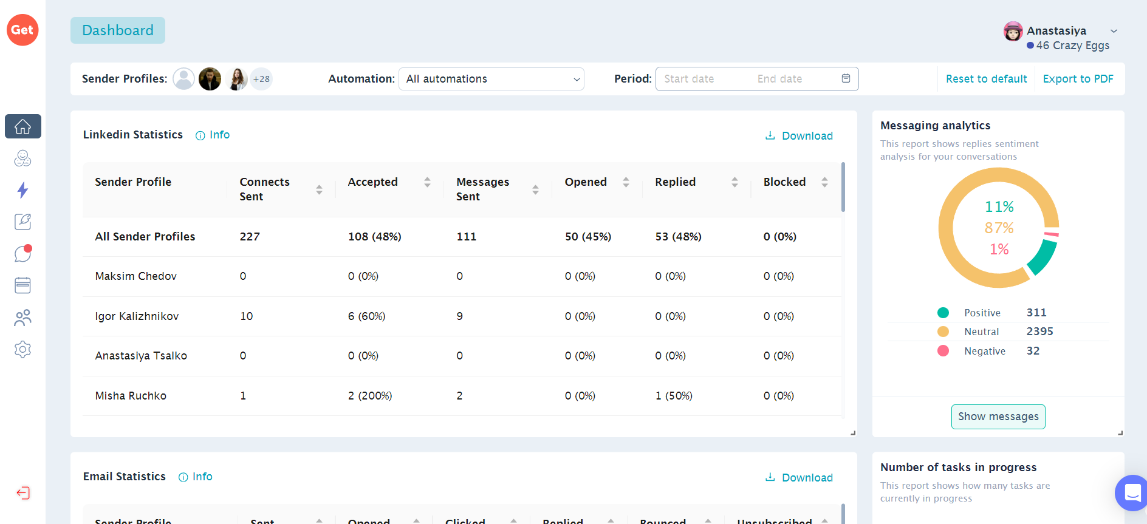Open the chat messages icon with notification
The image size is (1147, 524).
point(22,253)
